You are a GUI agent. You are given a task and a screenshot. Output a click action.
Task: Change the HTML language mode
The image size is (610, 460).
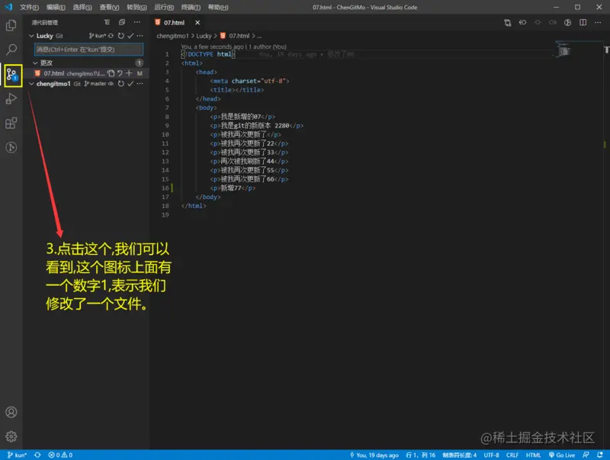533,455
